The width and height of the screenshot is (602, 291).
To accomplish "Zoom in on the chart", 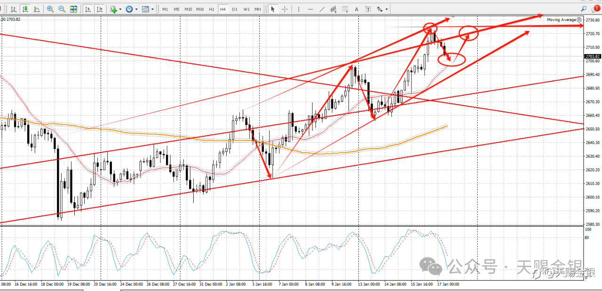I will click(50, 9).
